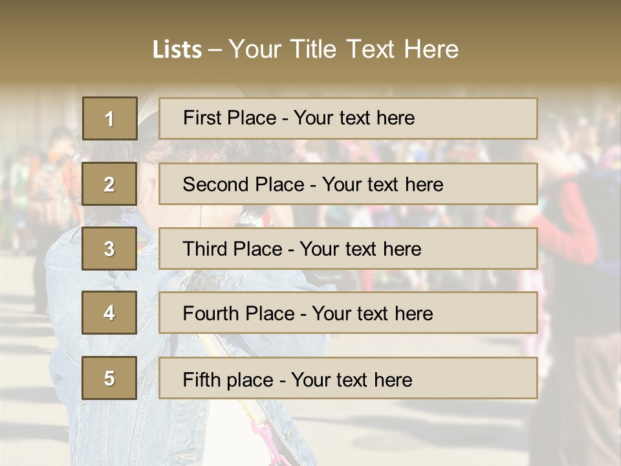Select the 'Third Place' text box
This screenshot has height=466, width=621.
tap(348, 249)
